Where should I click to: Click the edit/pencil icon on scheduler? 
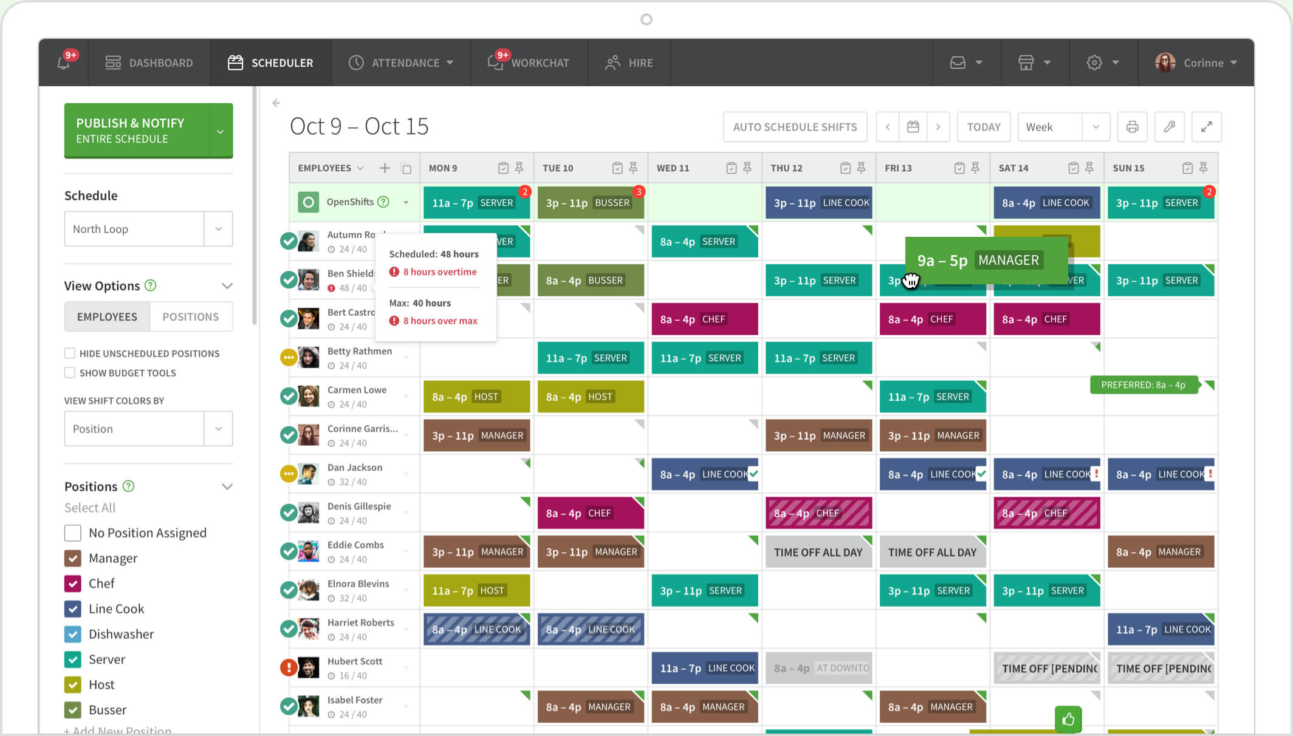coord(1170,127)
